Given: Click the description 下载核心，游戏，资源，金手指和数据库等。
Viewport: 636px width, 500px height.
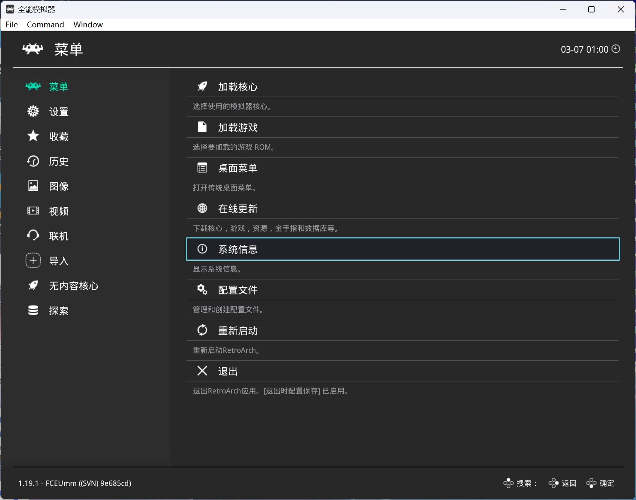Looking at the screenshot, I should pos(267,228).
